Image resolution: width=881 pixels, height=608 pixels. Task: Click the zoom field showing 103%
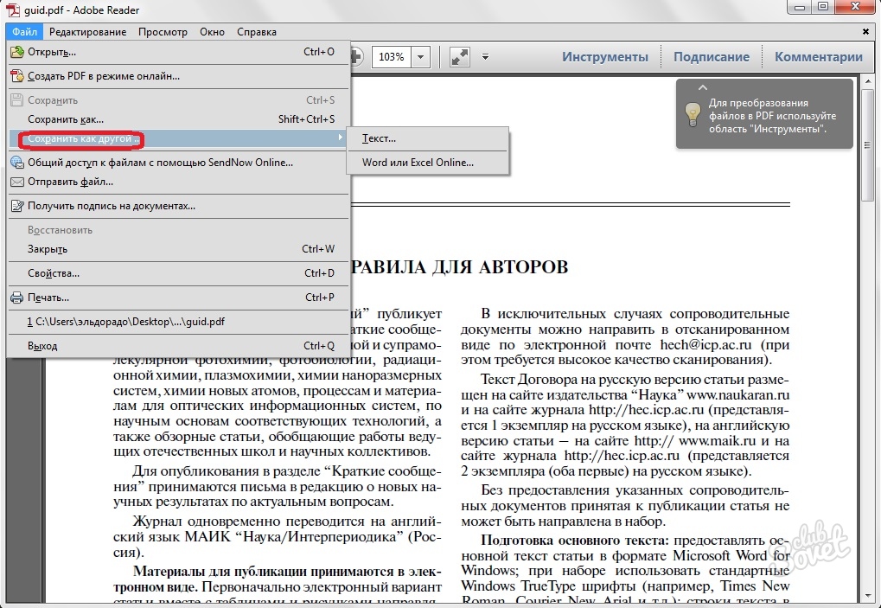click(x=392, y=57)
